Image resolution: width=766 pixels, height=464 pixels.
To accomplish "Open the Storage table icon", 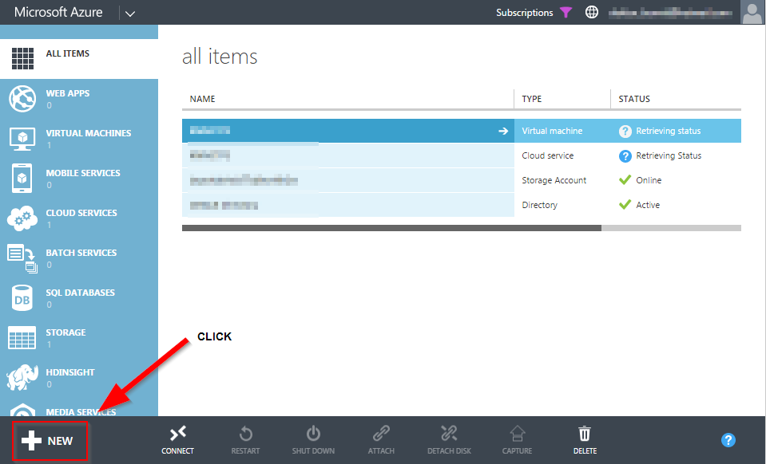I will [x=22, y=338].
